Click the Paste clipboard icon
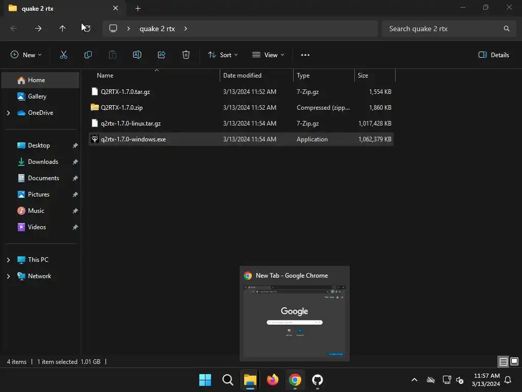 click(113, 55)
